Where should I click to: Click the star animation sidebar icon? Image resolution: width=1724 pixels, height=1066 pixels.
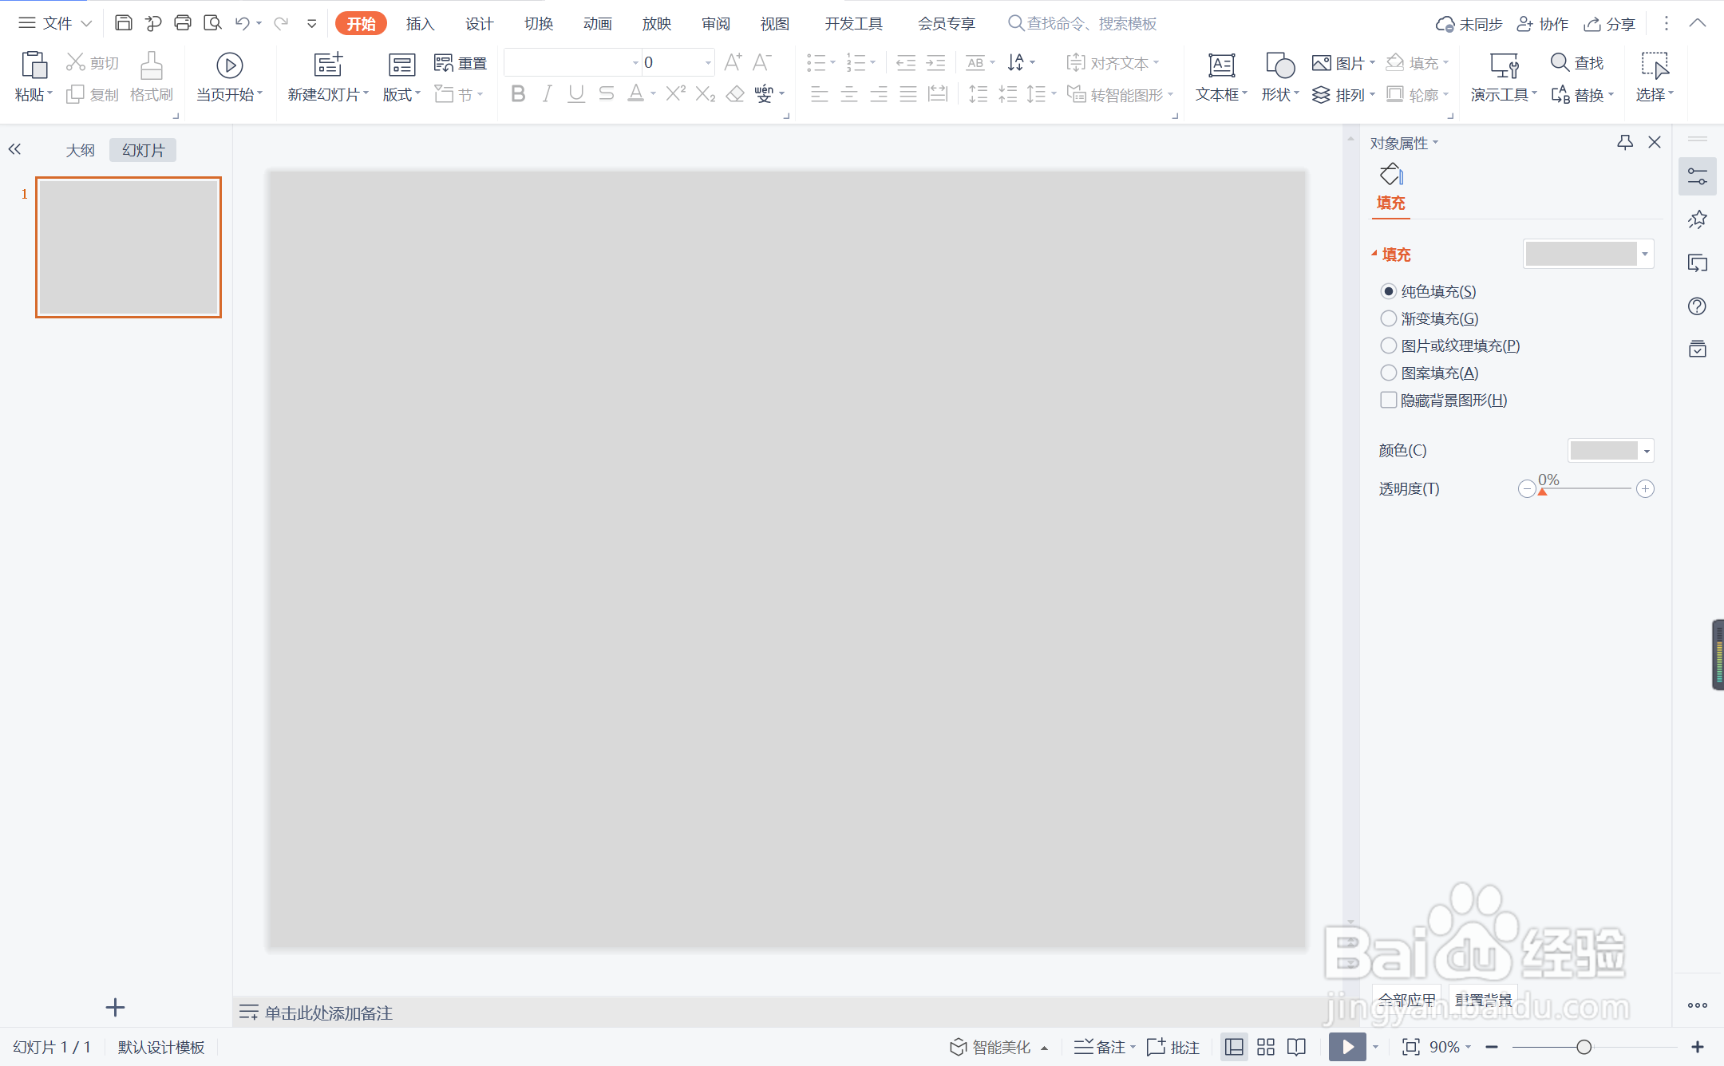coord(1698,219)
